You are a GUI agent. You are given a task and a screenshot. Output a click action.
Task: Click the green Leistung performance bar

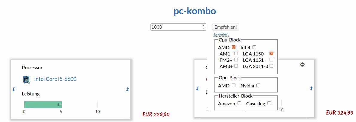43,105
